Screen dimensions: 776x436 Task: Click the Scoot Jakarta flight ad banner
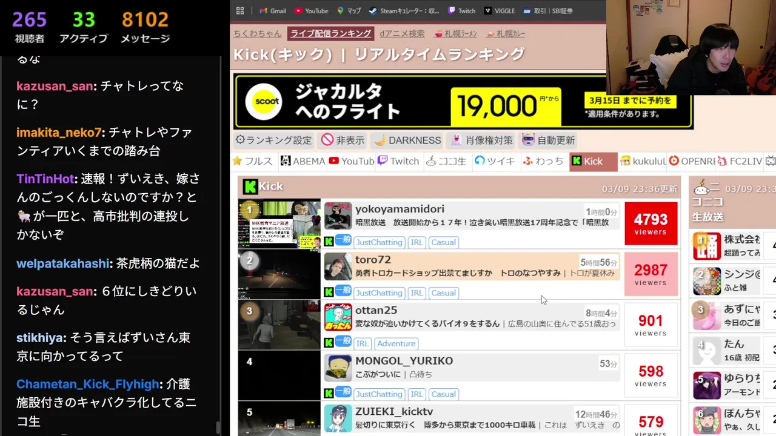463,102
